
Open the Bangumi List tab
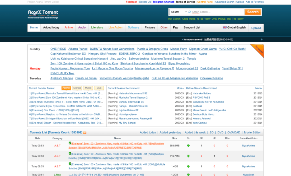click(192, 28)
